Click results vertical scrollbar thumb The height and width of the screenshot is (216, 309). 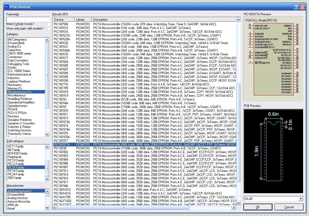tap(238, 133)
